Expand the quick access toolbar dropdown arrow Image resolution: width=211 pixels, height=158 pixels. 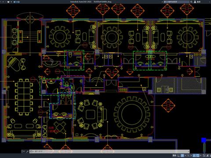click(x=11, y=2)
